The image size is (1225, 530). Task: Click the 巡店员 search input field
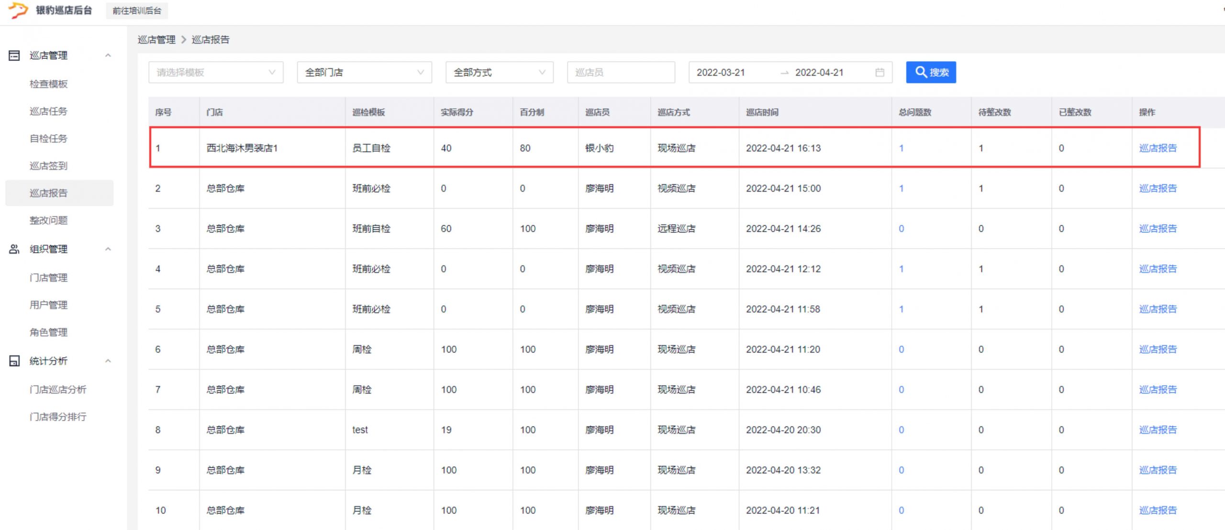pos(621,72)
